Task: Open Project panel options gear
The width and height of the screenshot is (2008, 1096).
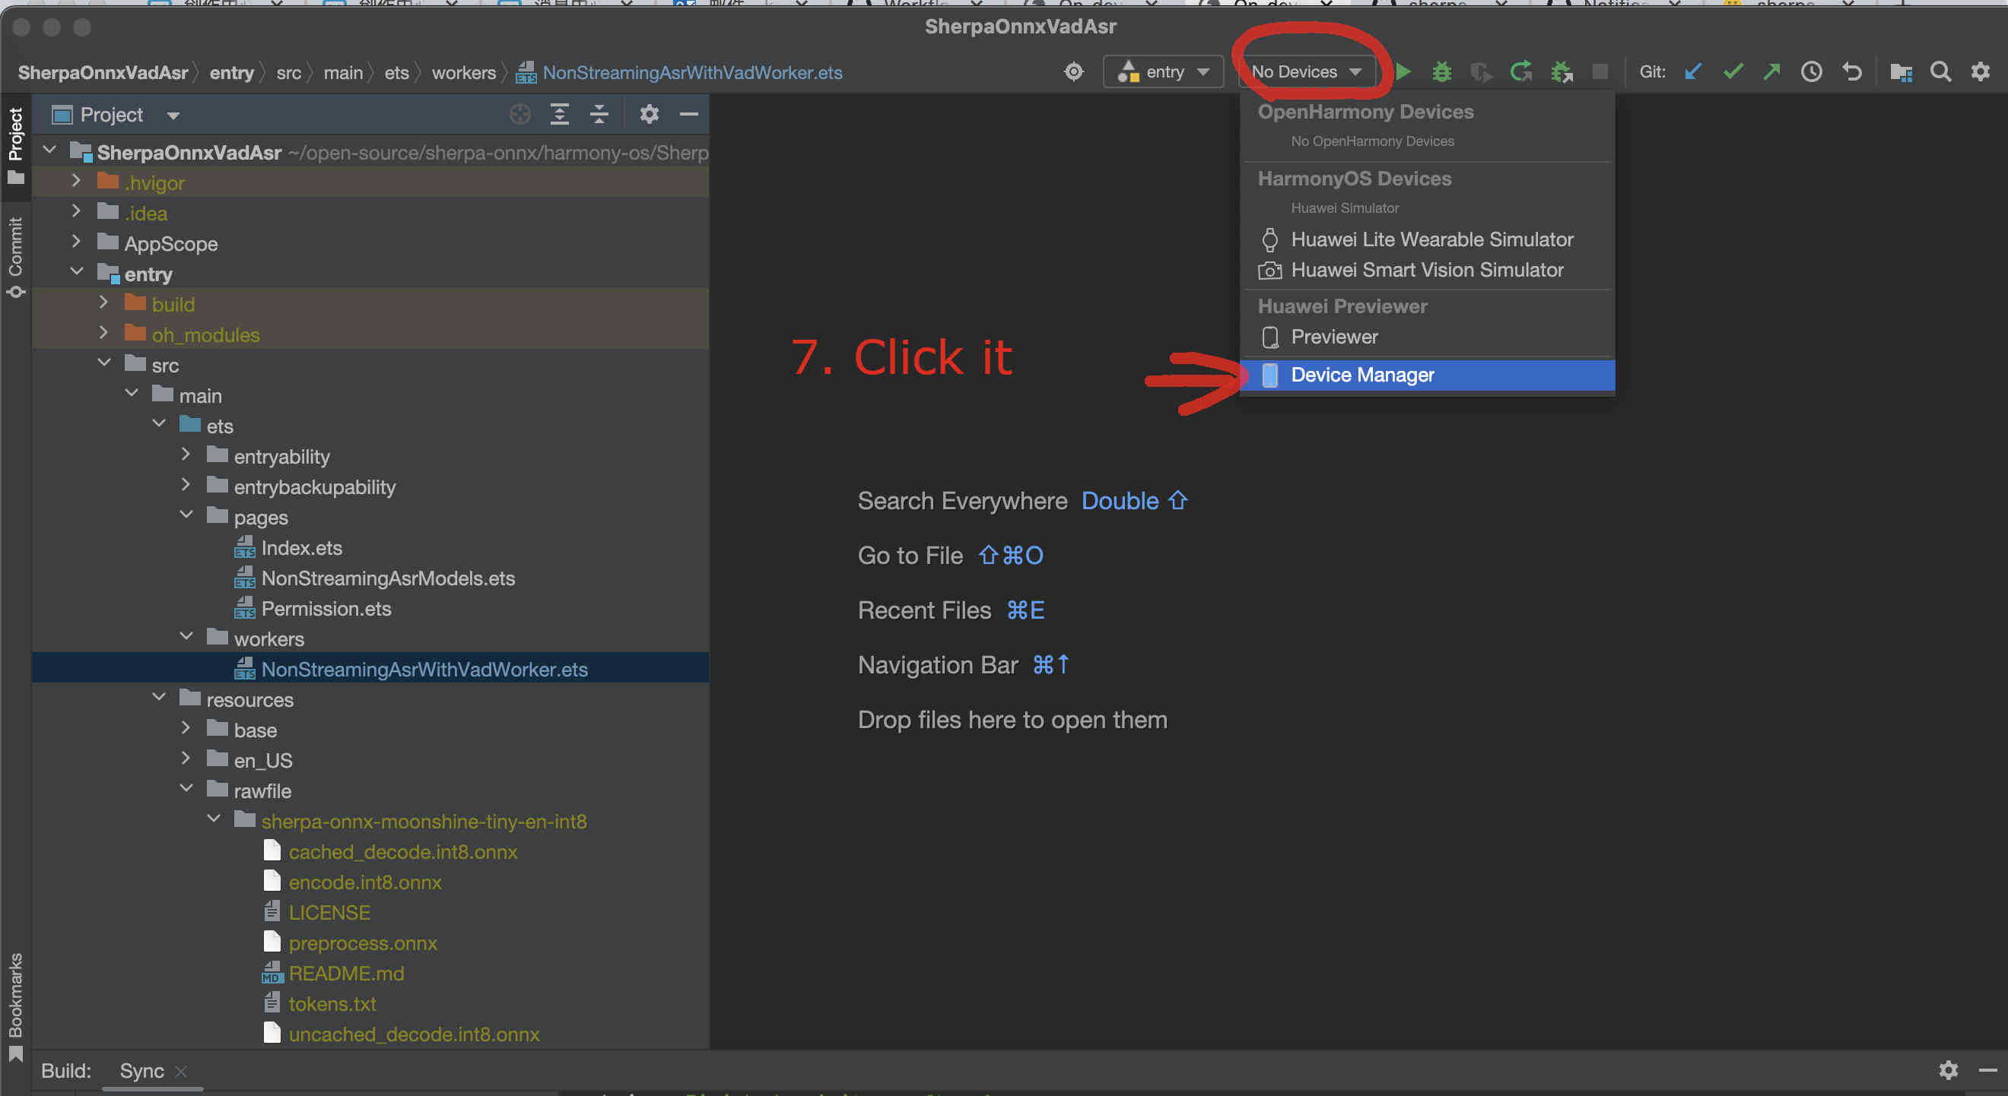Action: click(x=650, y=115)
